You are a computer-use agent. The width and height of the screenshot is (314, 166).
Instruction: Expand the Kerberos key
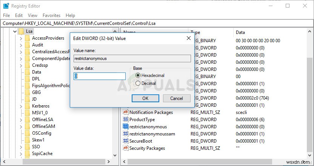[x=21, y=106]
